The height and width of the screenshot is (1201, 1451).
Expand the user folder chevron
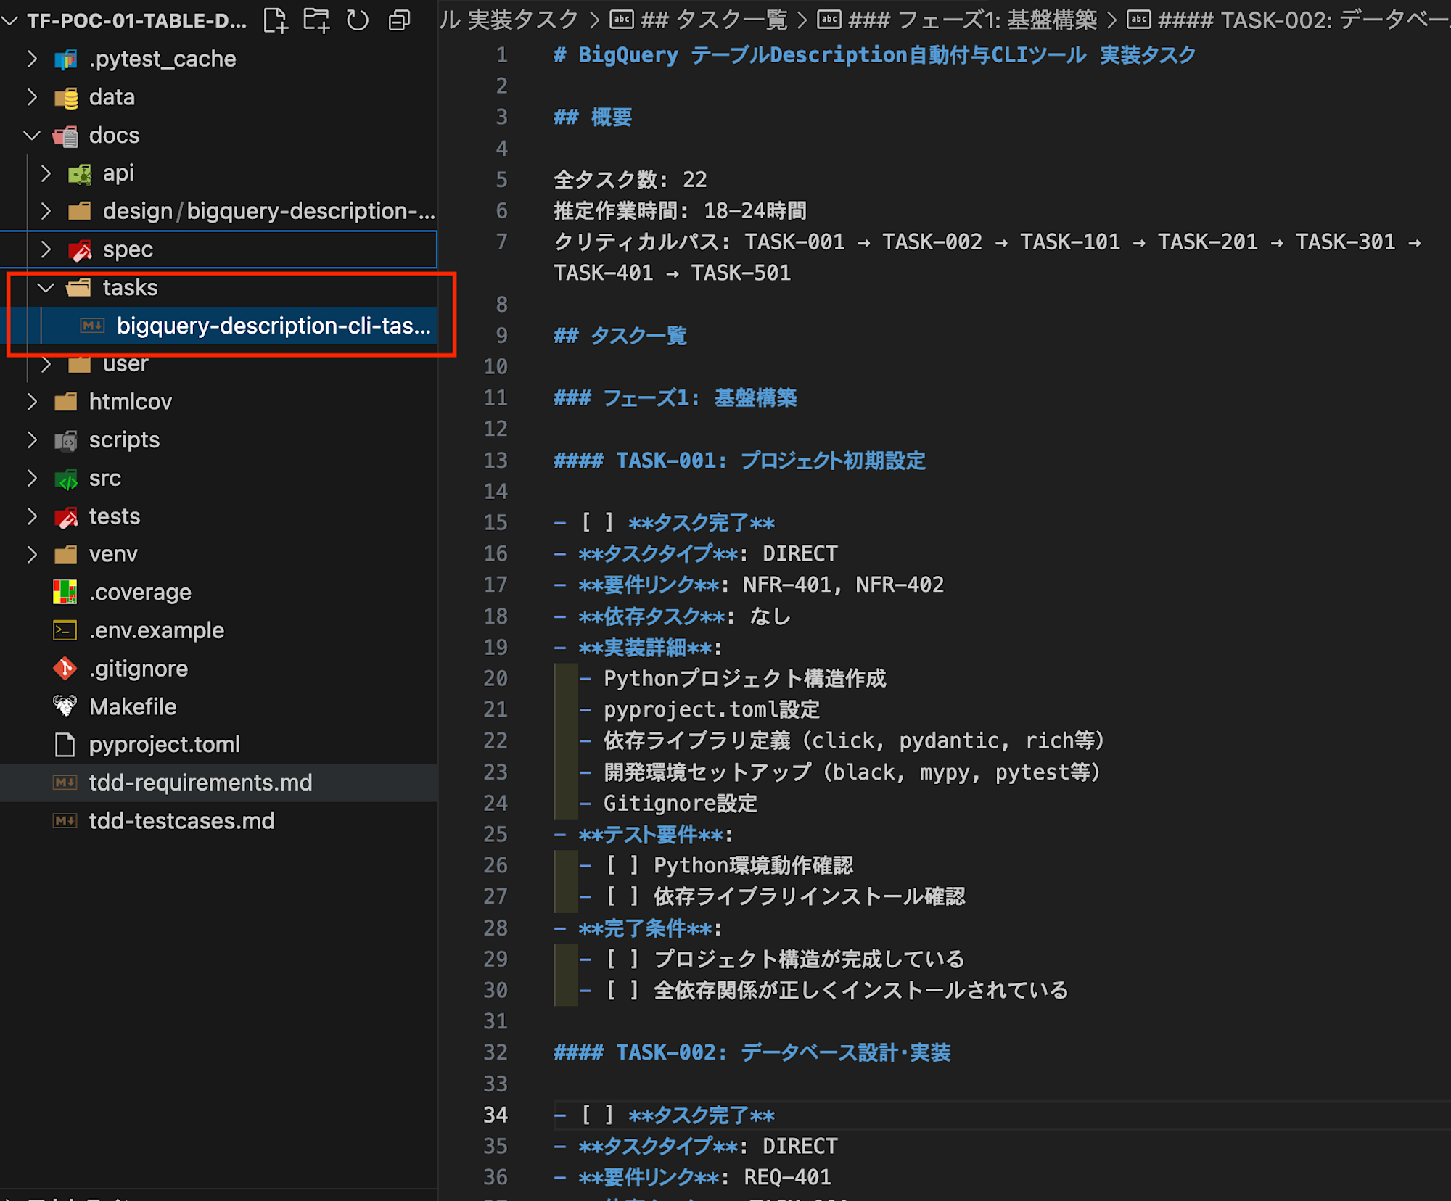(x=46, y=364)
